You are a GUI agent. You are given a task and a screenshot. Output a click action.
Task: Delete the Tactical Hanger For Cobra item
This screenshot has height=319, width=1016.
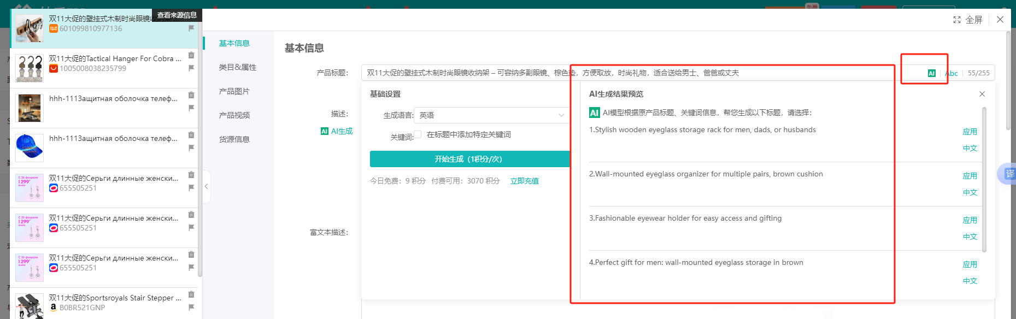pos(191,55)
